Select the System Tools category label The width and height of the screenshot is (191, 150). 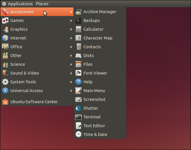pyautogui.click(x=23, y=82)
